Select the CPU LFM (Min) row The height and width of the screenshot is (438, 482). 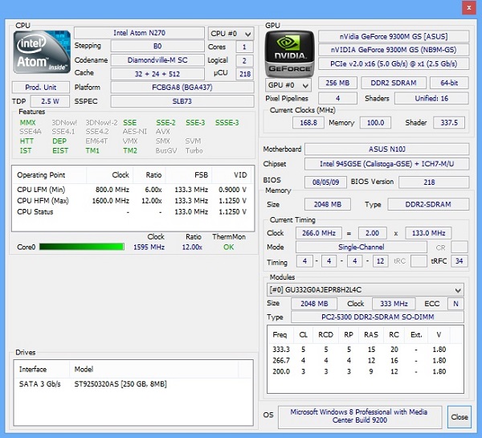(133, 190)
